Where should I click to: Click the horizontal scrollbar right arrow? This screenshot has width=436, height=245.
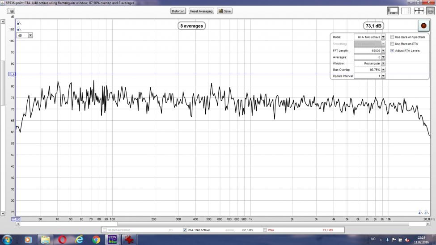click(428, 224)
